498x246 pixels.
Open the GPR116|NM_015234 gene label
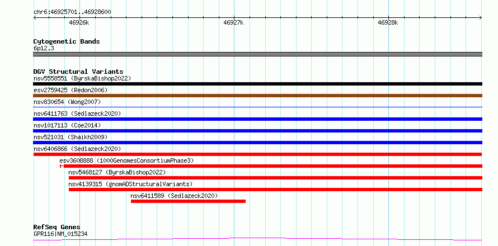coord(60,234)
